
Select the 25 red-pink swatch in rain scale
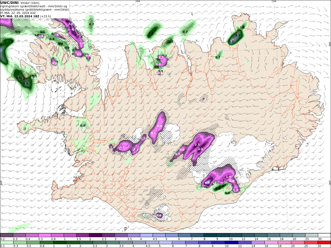tap(311, 243)
